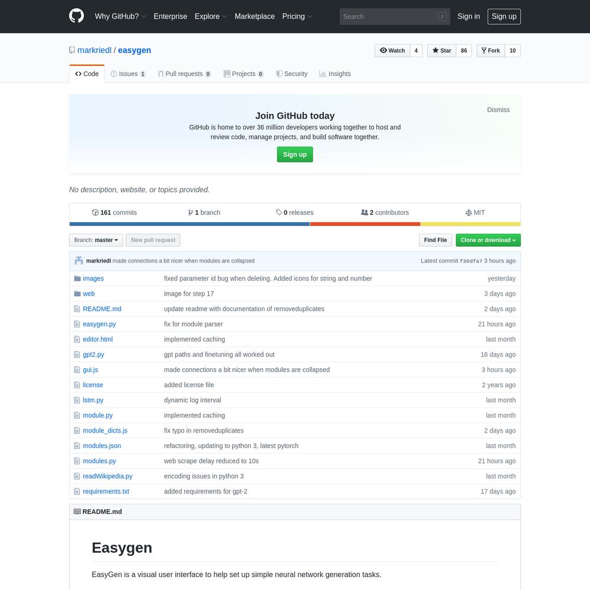Watch the repository
590x590 pixels.
[x=392, y=50]
